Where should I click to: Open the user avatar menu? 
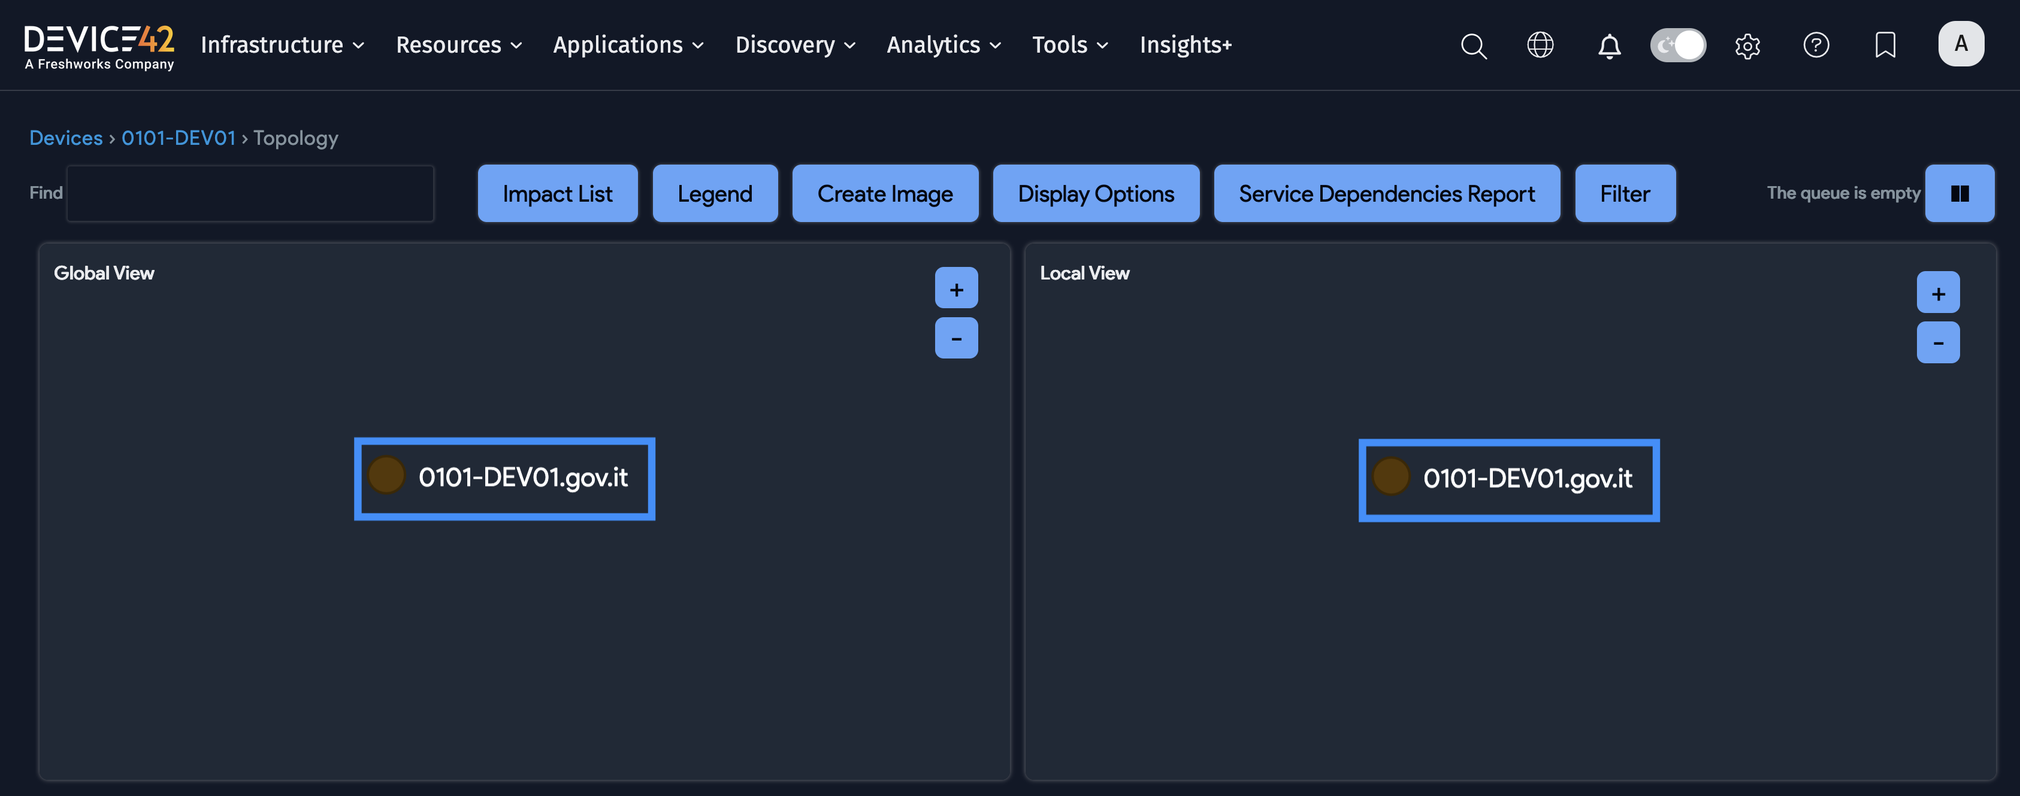pyautogui.click(x=1961, y=44)
